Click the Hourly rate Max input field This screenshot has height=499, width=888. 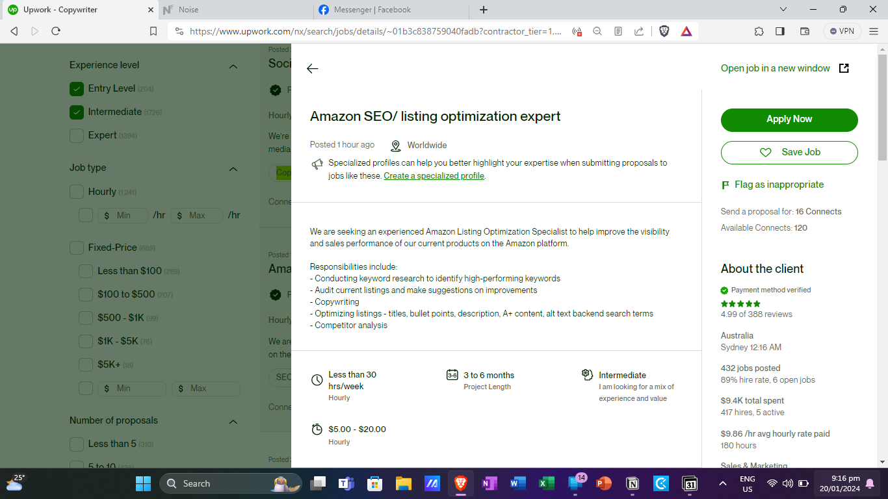tap(197, 216)
